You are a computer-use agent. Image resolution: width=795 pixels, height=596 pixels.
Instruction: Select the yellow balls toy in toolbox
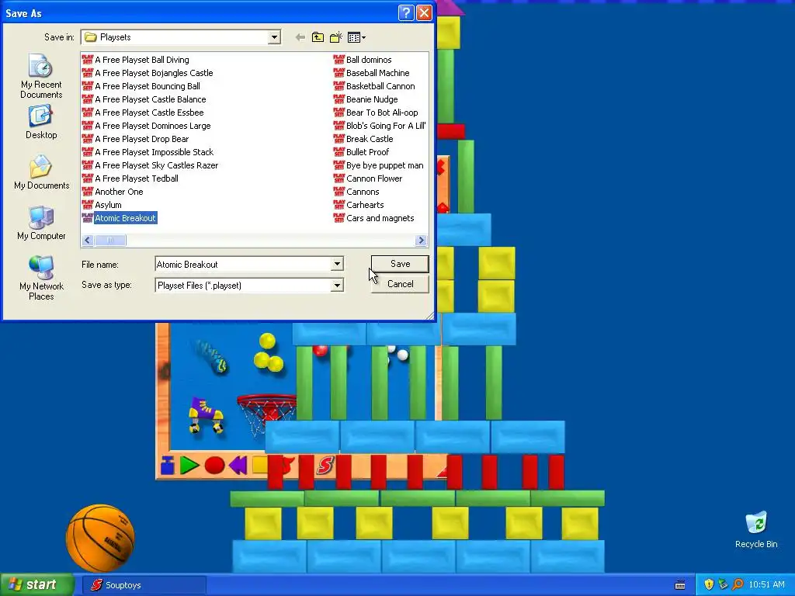click(x=268, y=352)
